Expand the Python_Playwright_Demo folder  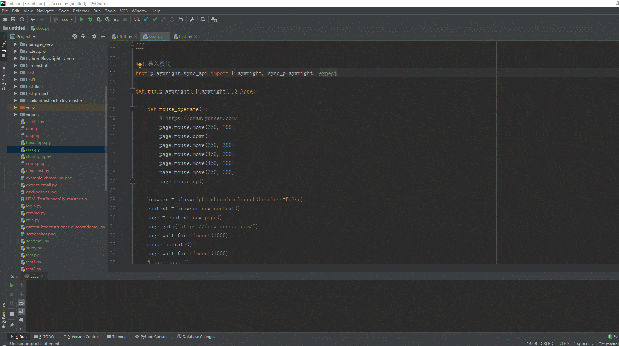tap(15, 59)
